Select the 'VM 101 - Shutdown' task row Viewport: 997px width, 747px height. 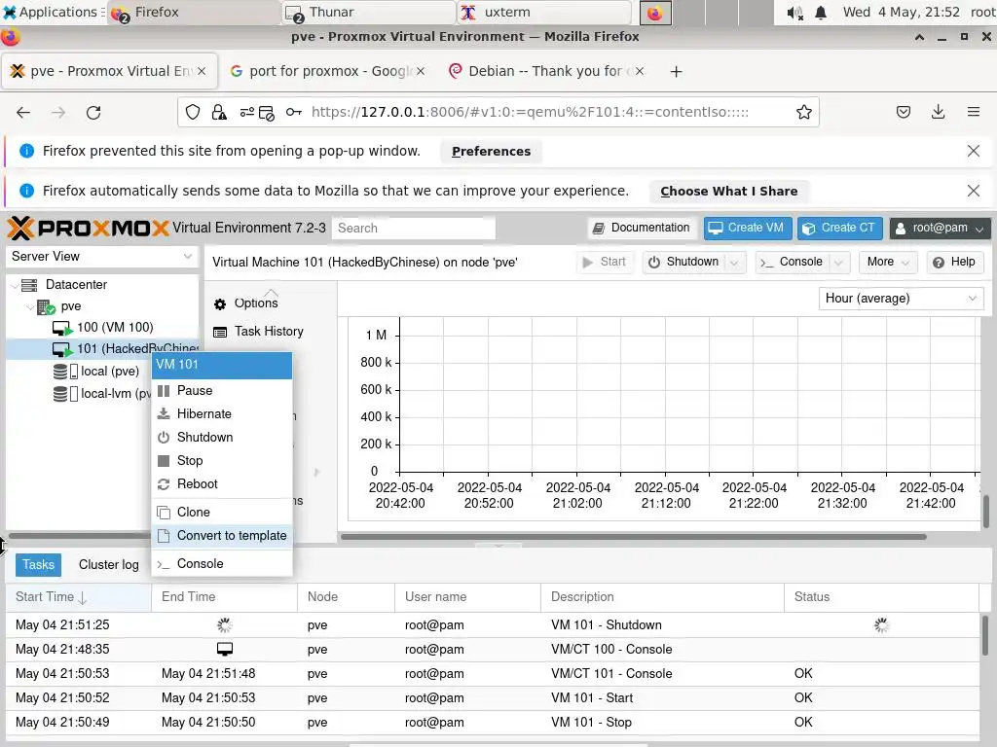493,625
